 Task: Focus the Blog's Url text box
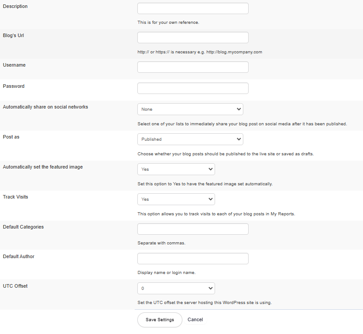(x=193, y=38)
